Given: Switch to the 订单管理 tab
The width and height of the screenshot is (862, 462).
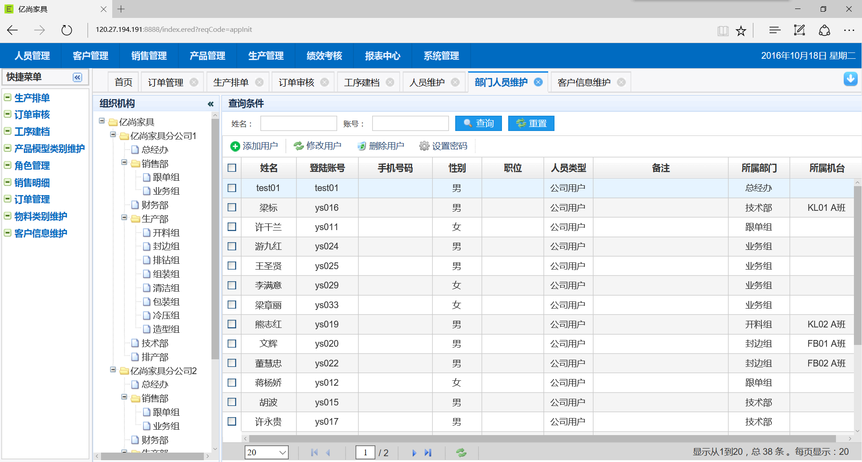Looking at the screenshot, I should (x=166, y=83).
